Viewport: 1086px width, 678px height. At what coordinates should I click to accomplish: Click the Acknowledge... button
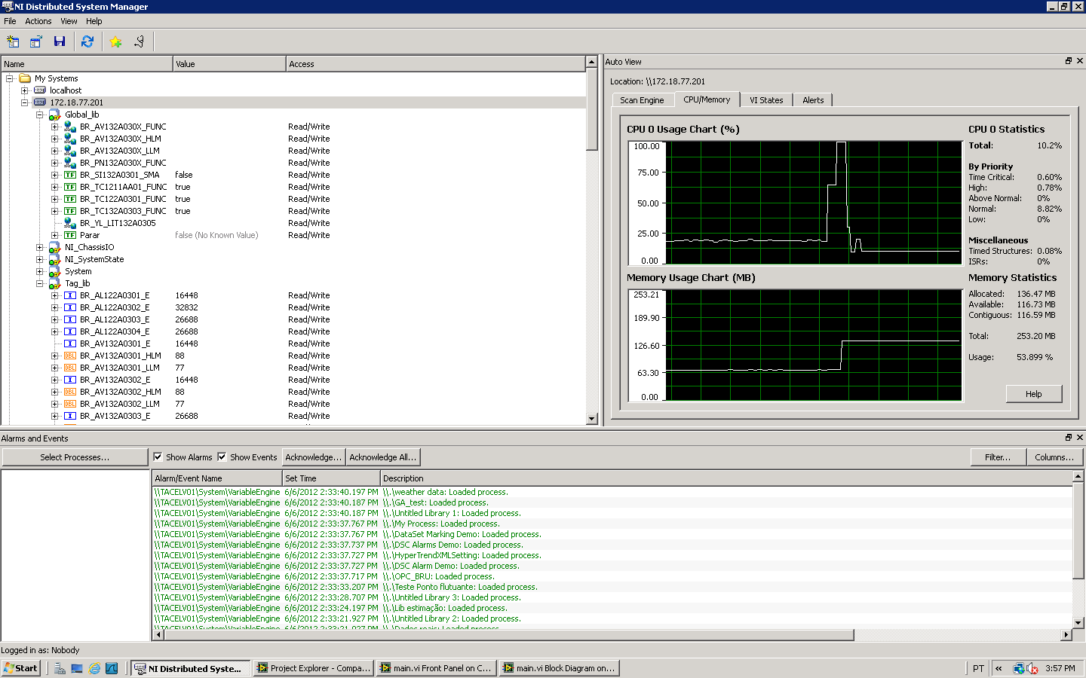tap(313, 457)
